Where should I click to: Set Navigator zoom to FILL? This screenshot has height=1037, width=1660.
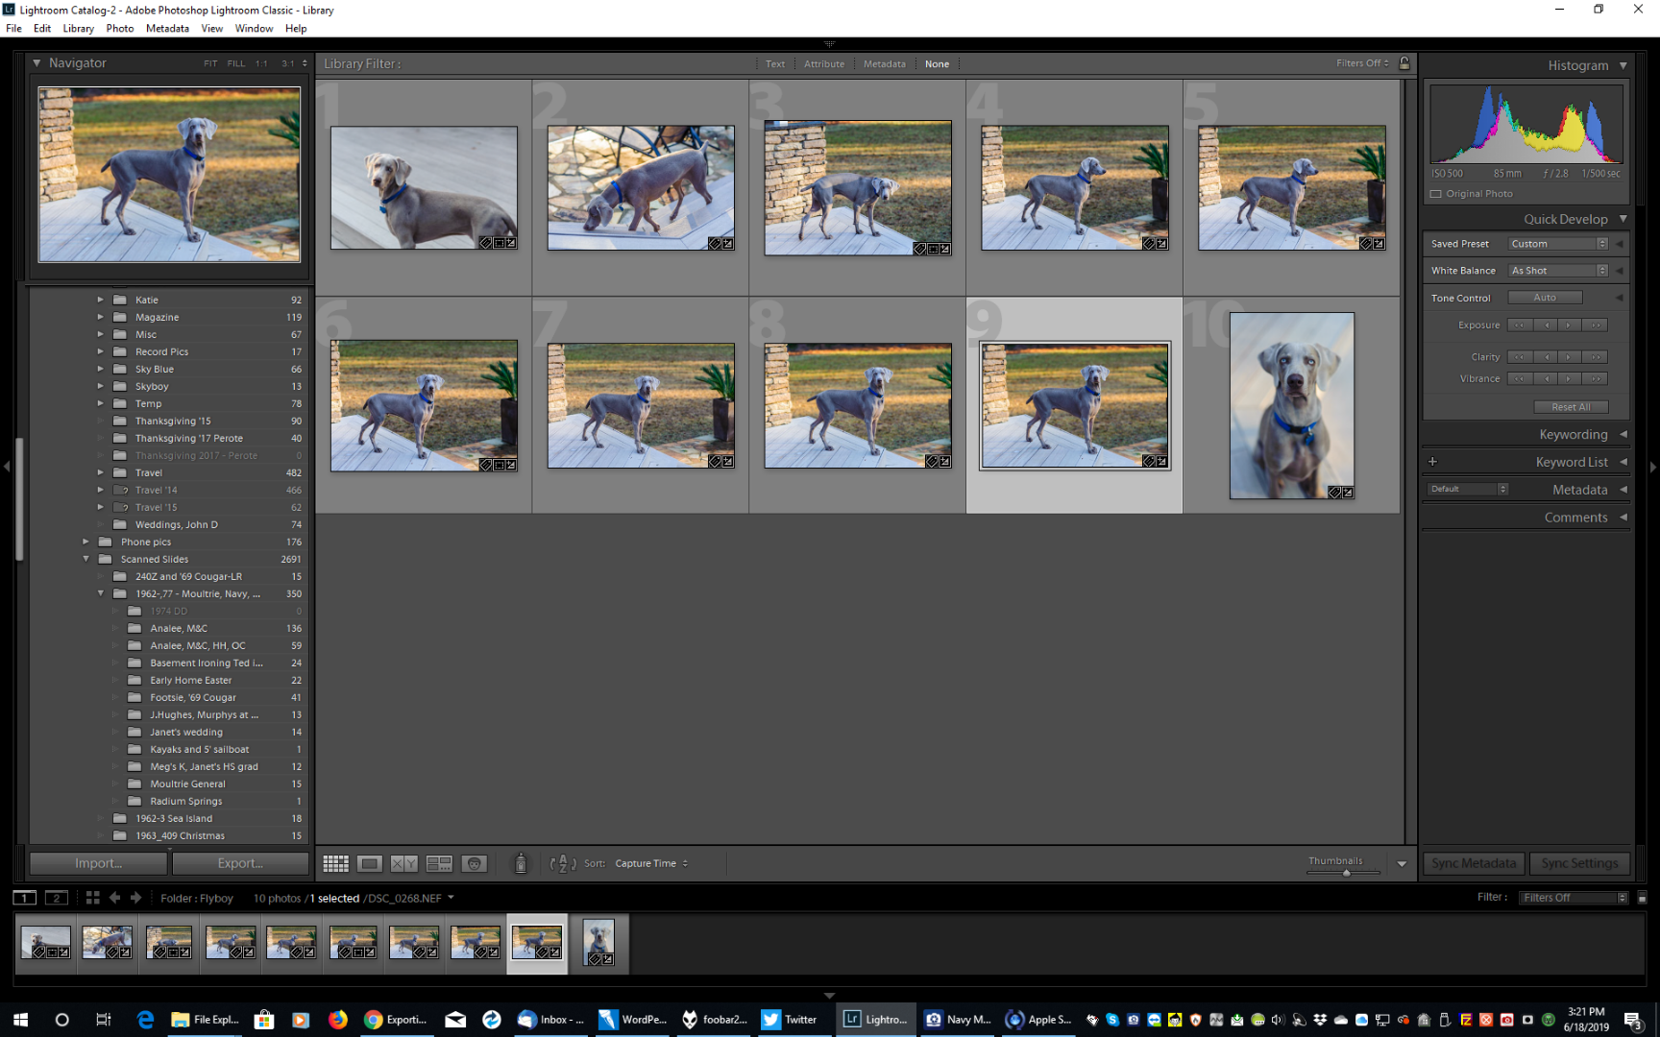(236, 63)
